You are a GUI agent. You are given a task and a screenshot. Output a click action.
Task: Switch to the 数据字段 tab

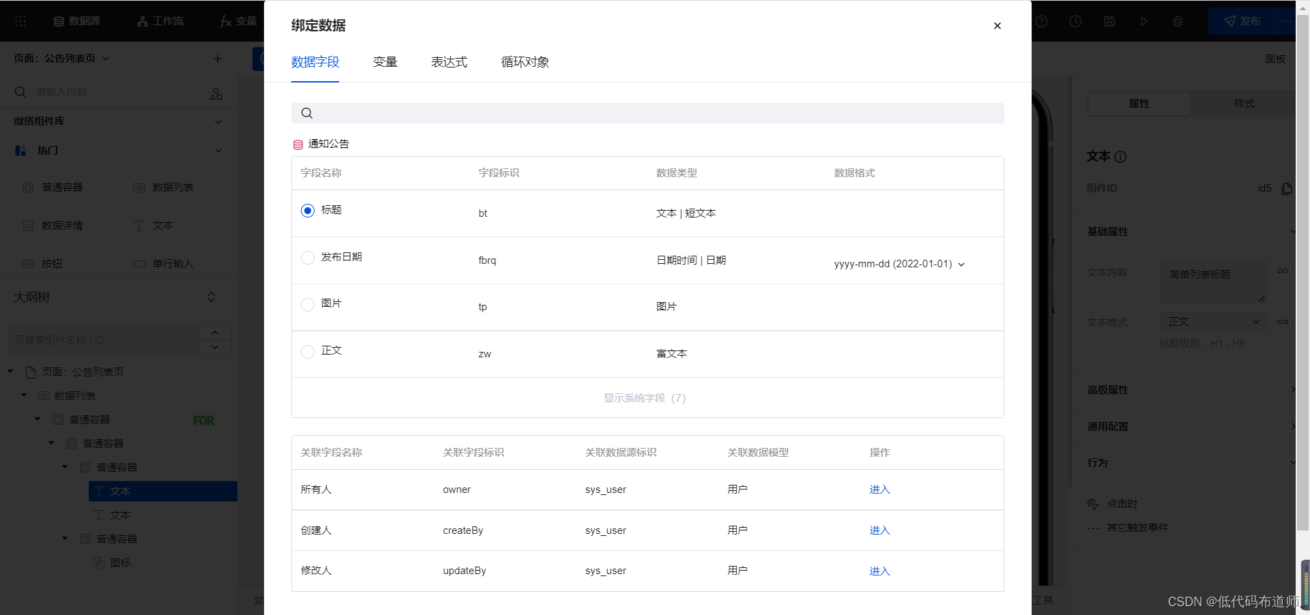[x=315, y=62]
